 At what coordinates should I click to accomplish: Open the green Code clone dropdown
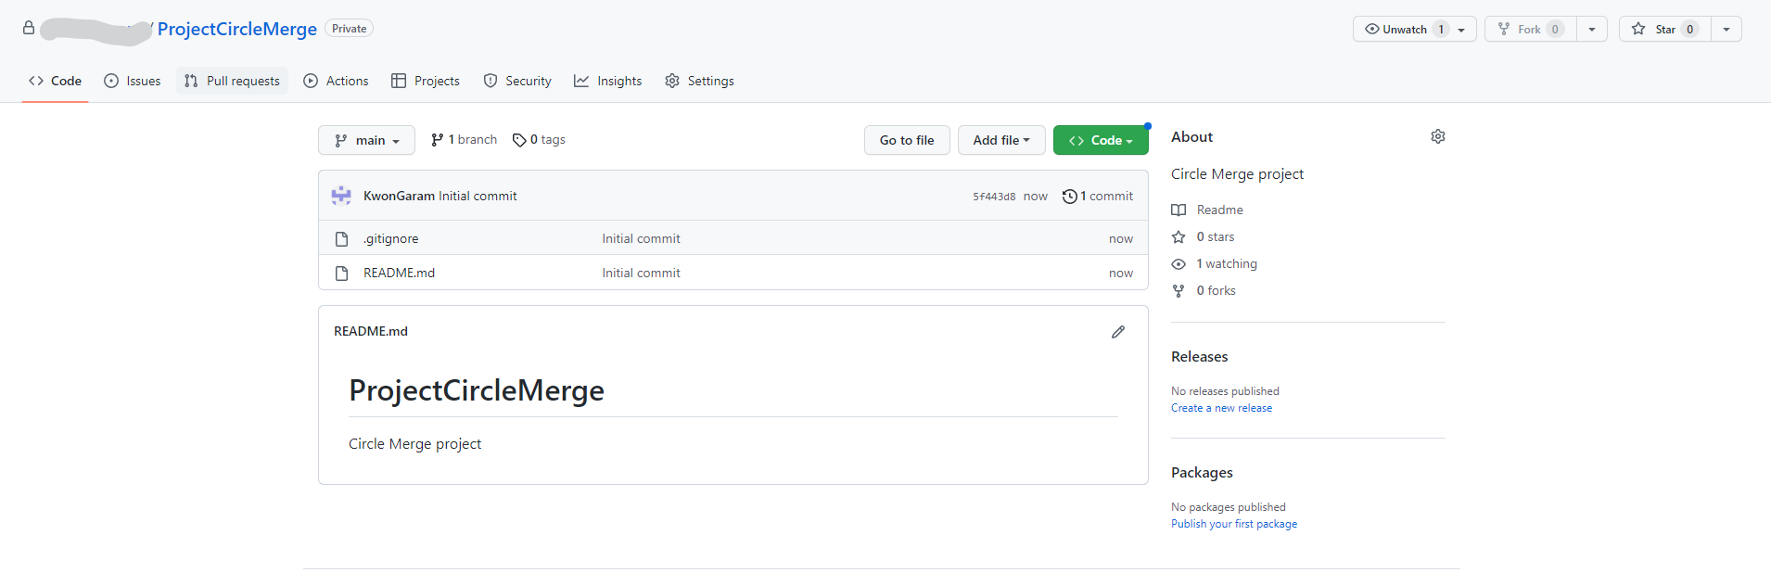(x=1101, y=140)
